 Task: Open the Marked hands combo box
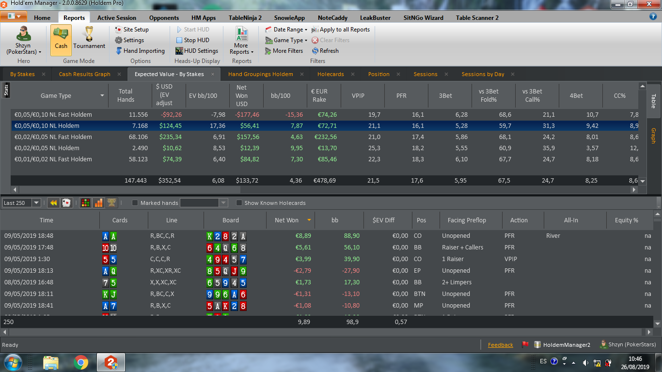[x=223, y=203]
